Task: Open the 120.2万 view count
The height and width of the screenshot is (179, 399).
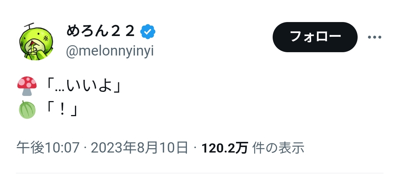Action: [225, 148]
